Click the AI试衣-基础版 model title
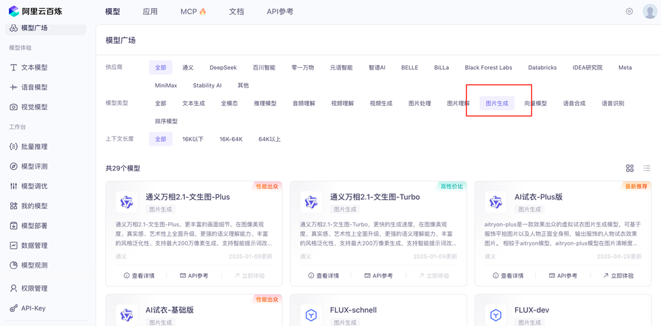 click(x=169, y=310)
